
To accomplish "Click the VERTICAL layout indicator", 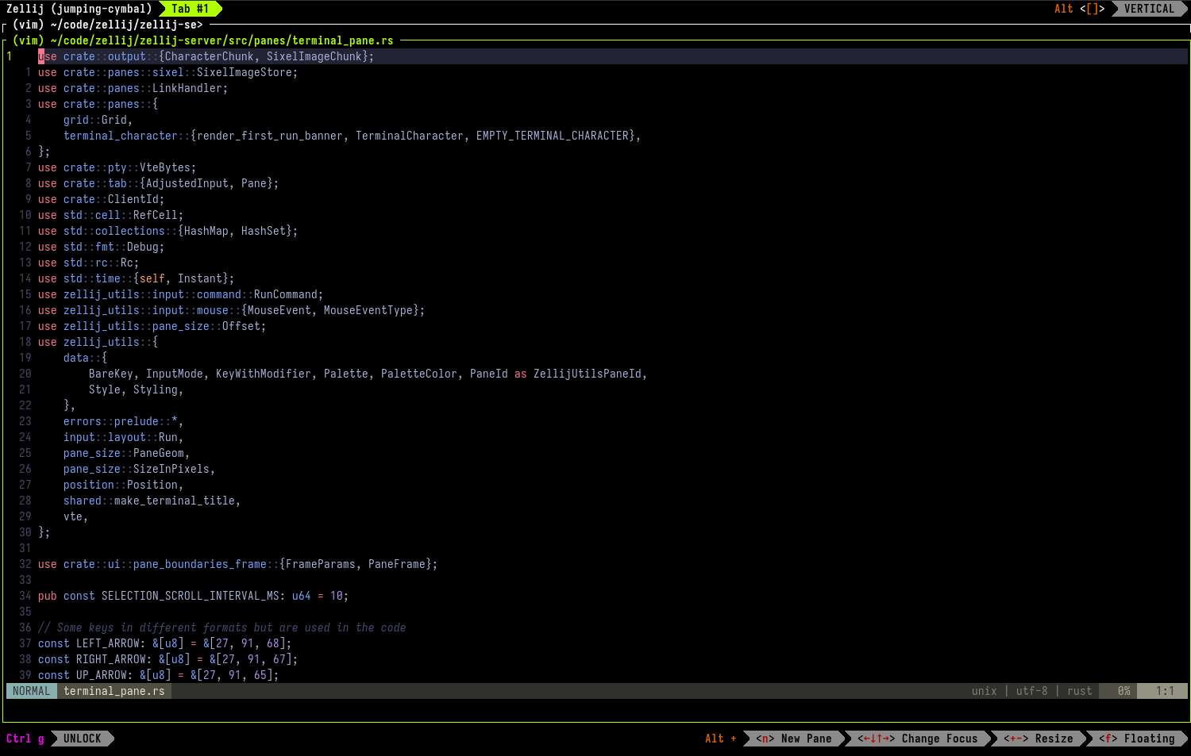I will click(x=1149, y=9).
